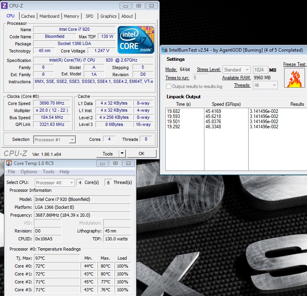
Task: Open the Stress Level dropdown
Action: 236,70
